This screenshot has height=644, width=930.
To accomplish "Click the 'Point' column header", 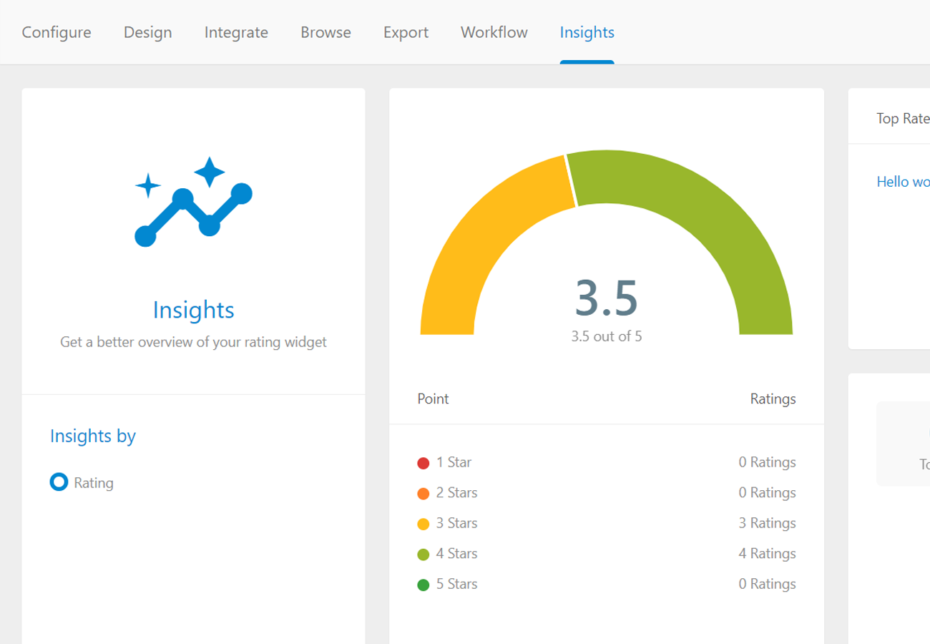I will click(433, 399).
